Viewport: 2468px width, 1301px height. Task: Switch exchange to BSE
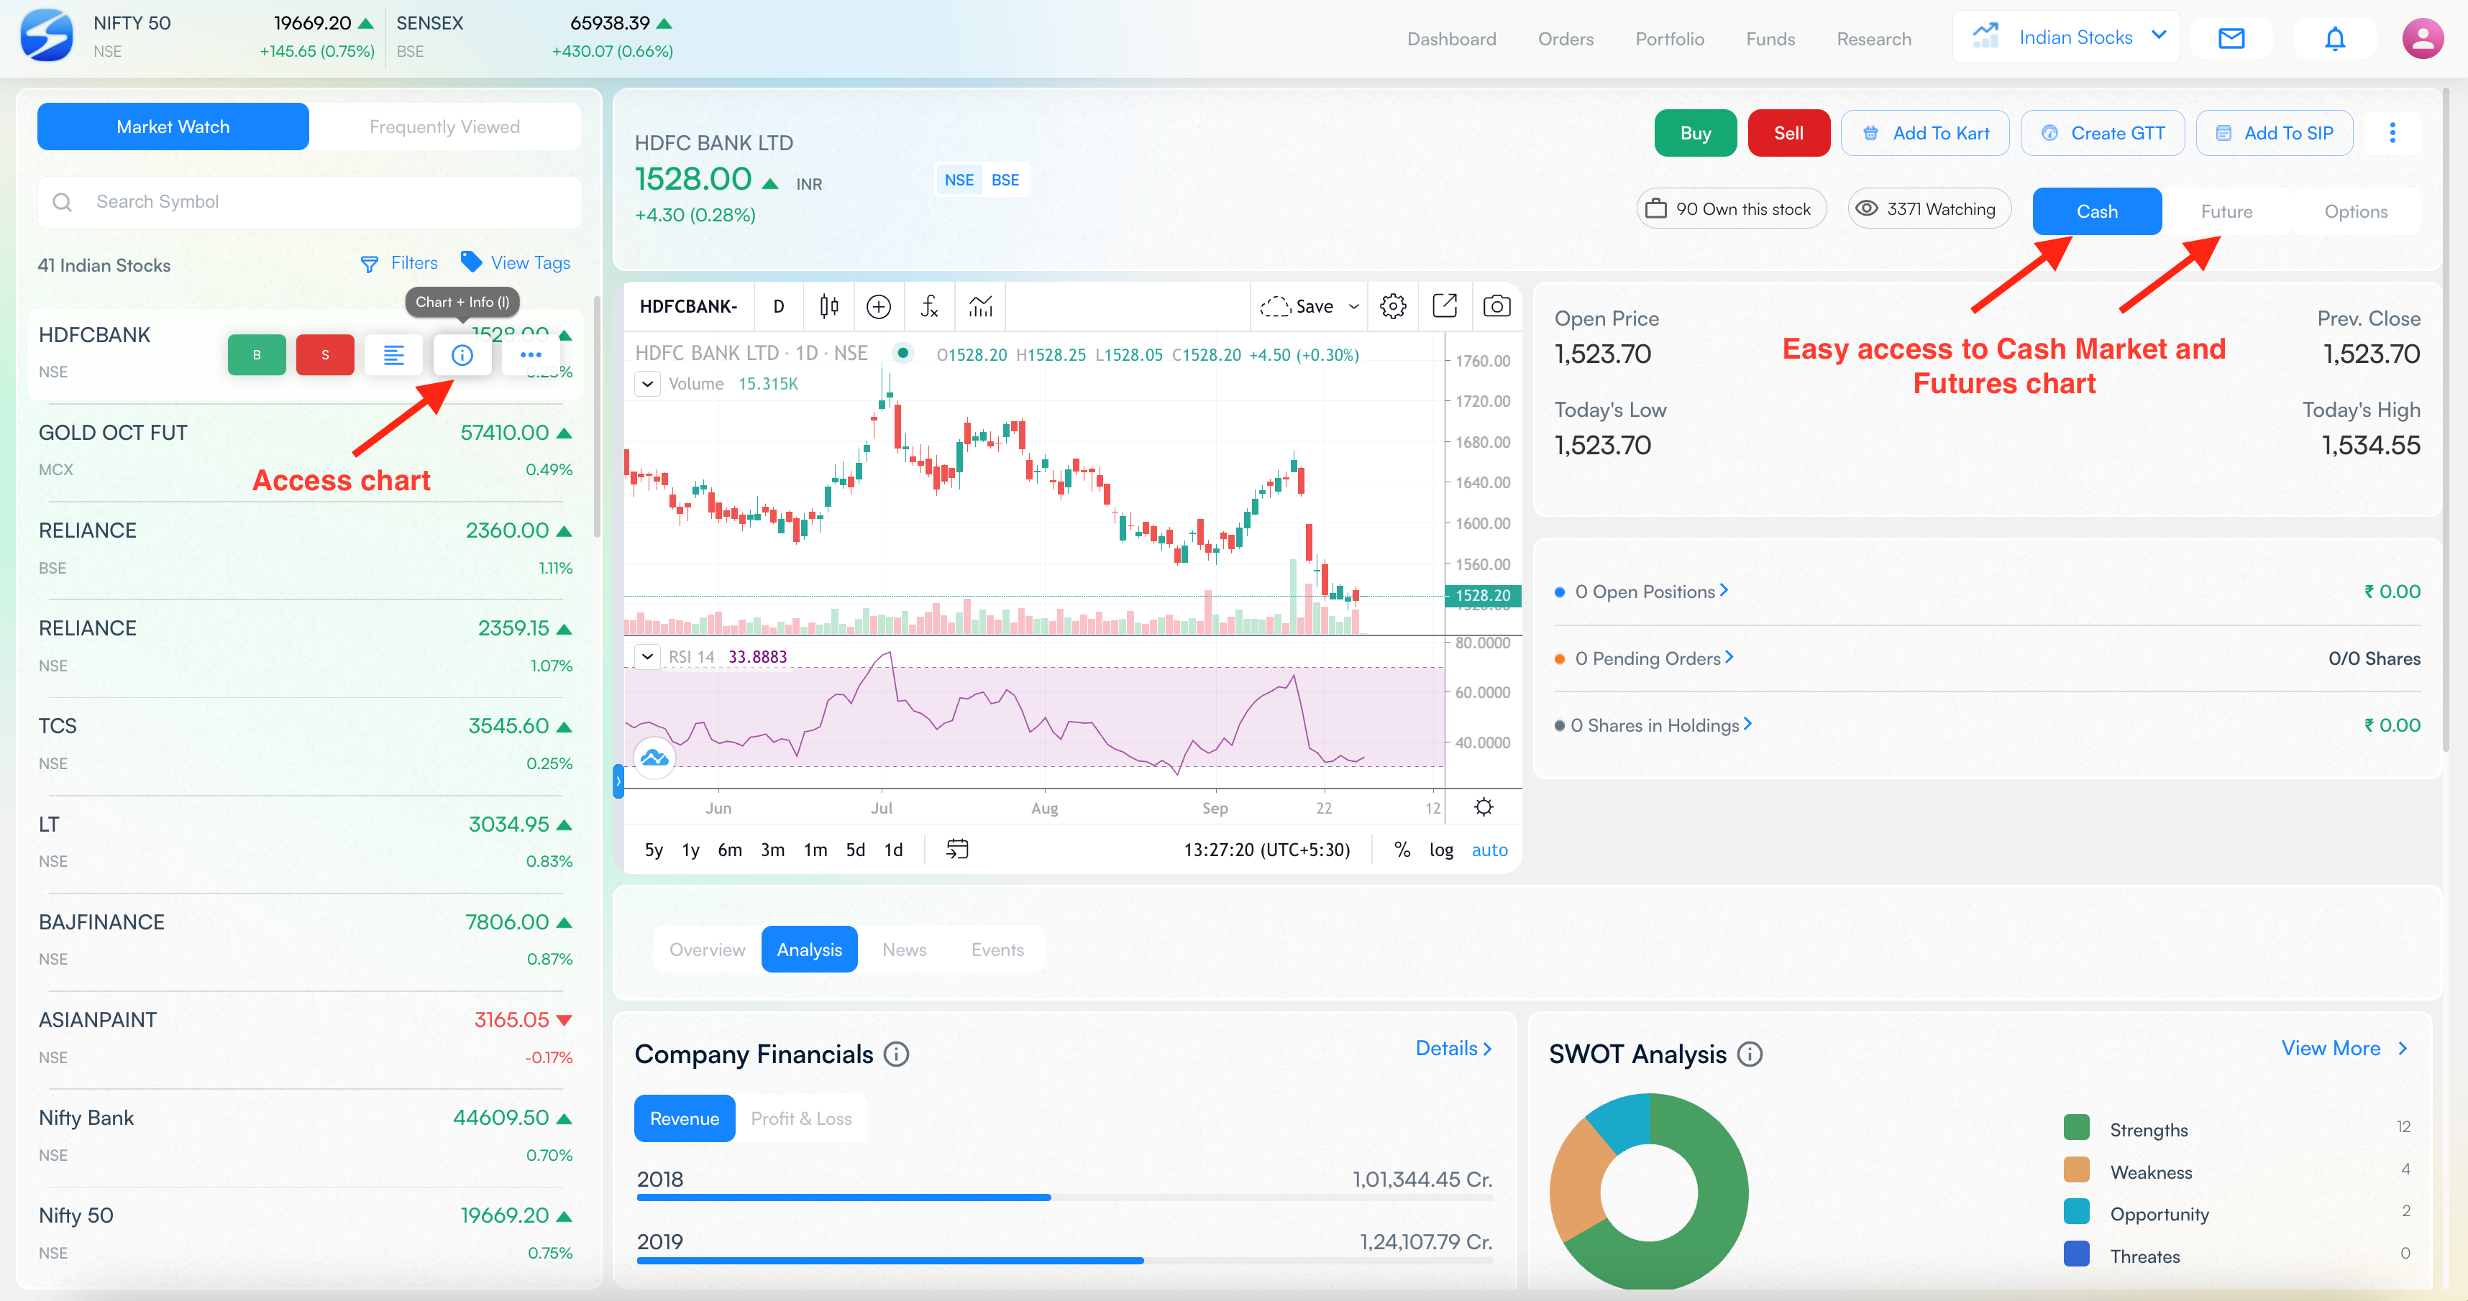point(1004,180)
